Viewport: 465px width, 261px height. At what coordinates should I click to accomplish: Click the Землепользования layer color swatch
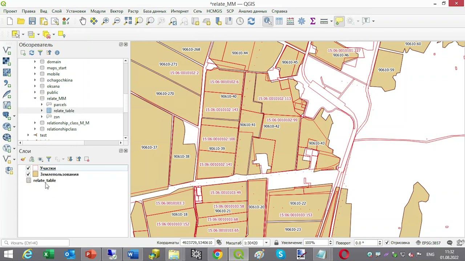click(x=35, y=174)
